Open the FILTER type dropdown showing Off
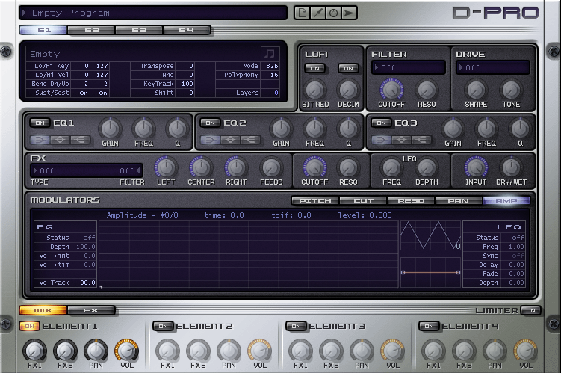Image resolution: width=561 pixels, height=373 pixels. point(408,68)
